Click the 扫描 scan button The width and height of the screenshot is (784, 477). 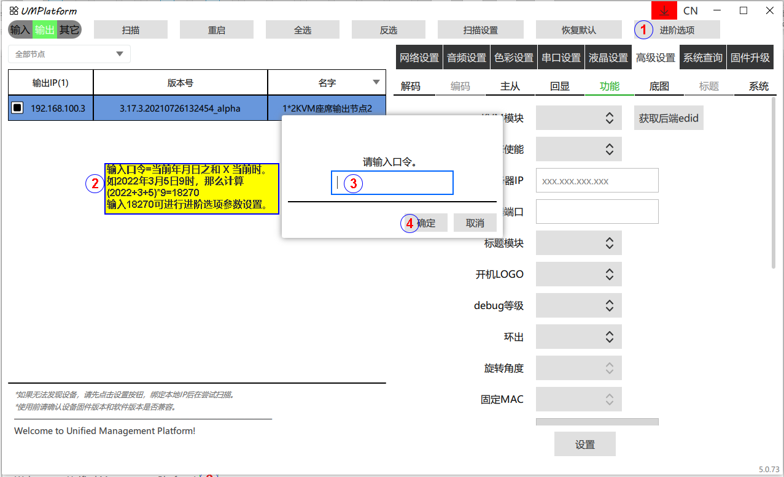pyautogui.click(x=131, y=29)
